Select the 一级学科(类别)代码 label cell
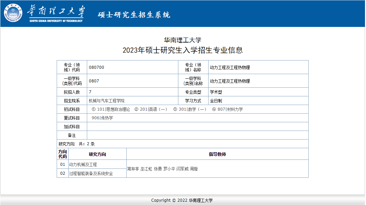366x205 pixels. pos(72,81)
